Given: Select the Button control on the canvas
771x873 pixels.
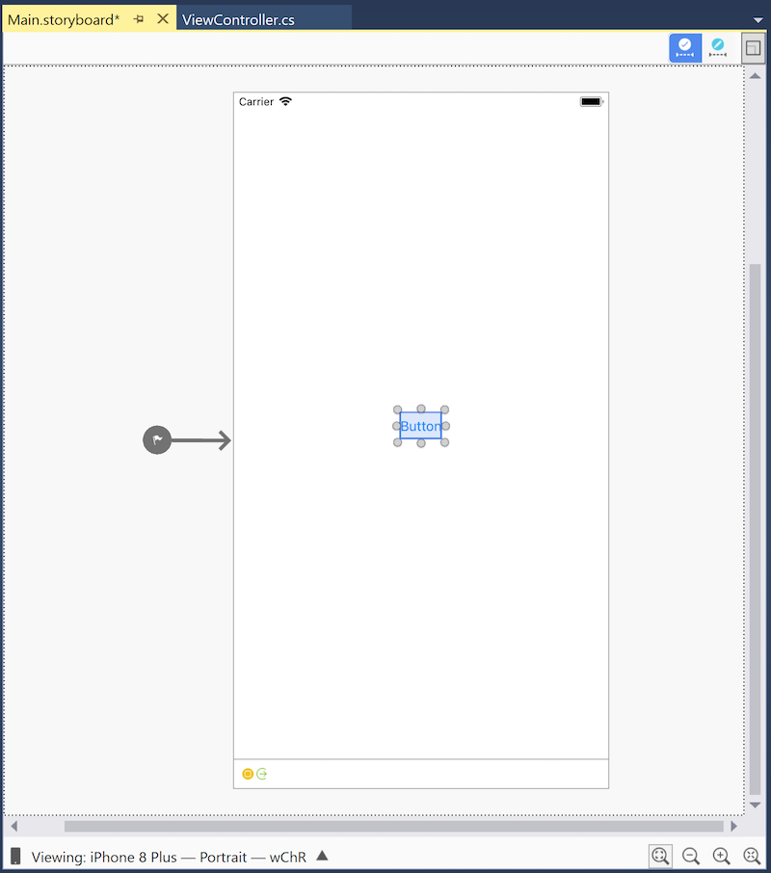Looking at the screenshot, I should pos(420,426).
